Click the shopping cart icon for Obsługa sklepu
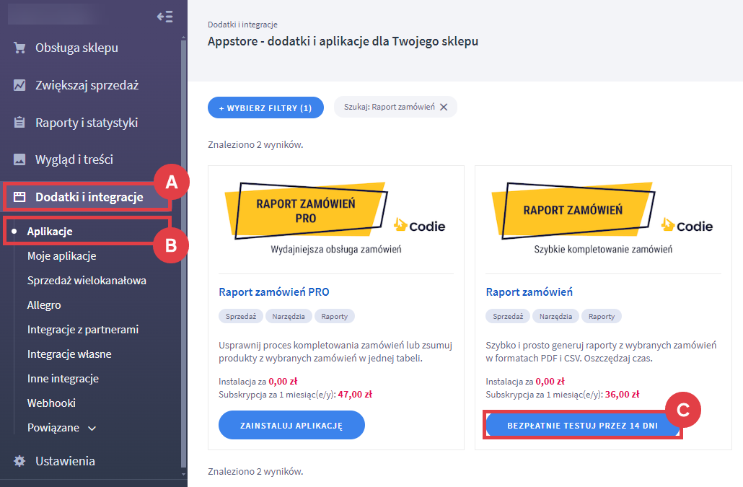This screenshot has height=487, width=743. (x=20, y=48)
